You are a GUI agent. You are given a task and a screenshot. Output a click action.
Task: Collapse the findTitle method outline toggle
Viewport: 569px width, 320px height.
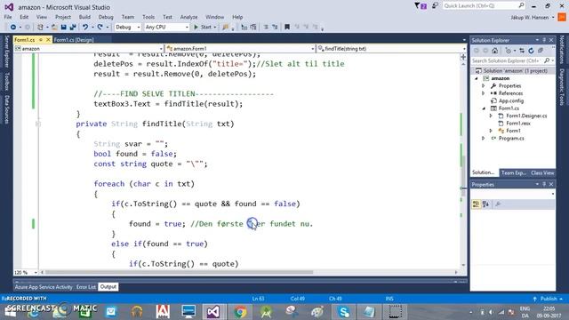pyautogui.click(x=38, y=124)
